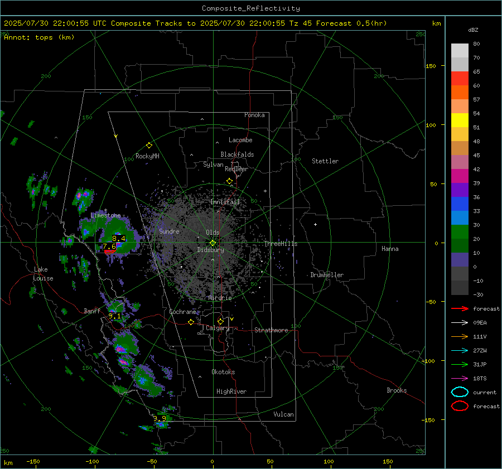Click the 09EA text label in legend
This screenshot has width=502, height=469.
click(x=480, y=323)
